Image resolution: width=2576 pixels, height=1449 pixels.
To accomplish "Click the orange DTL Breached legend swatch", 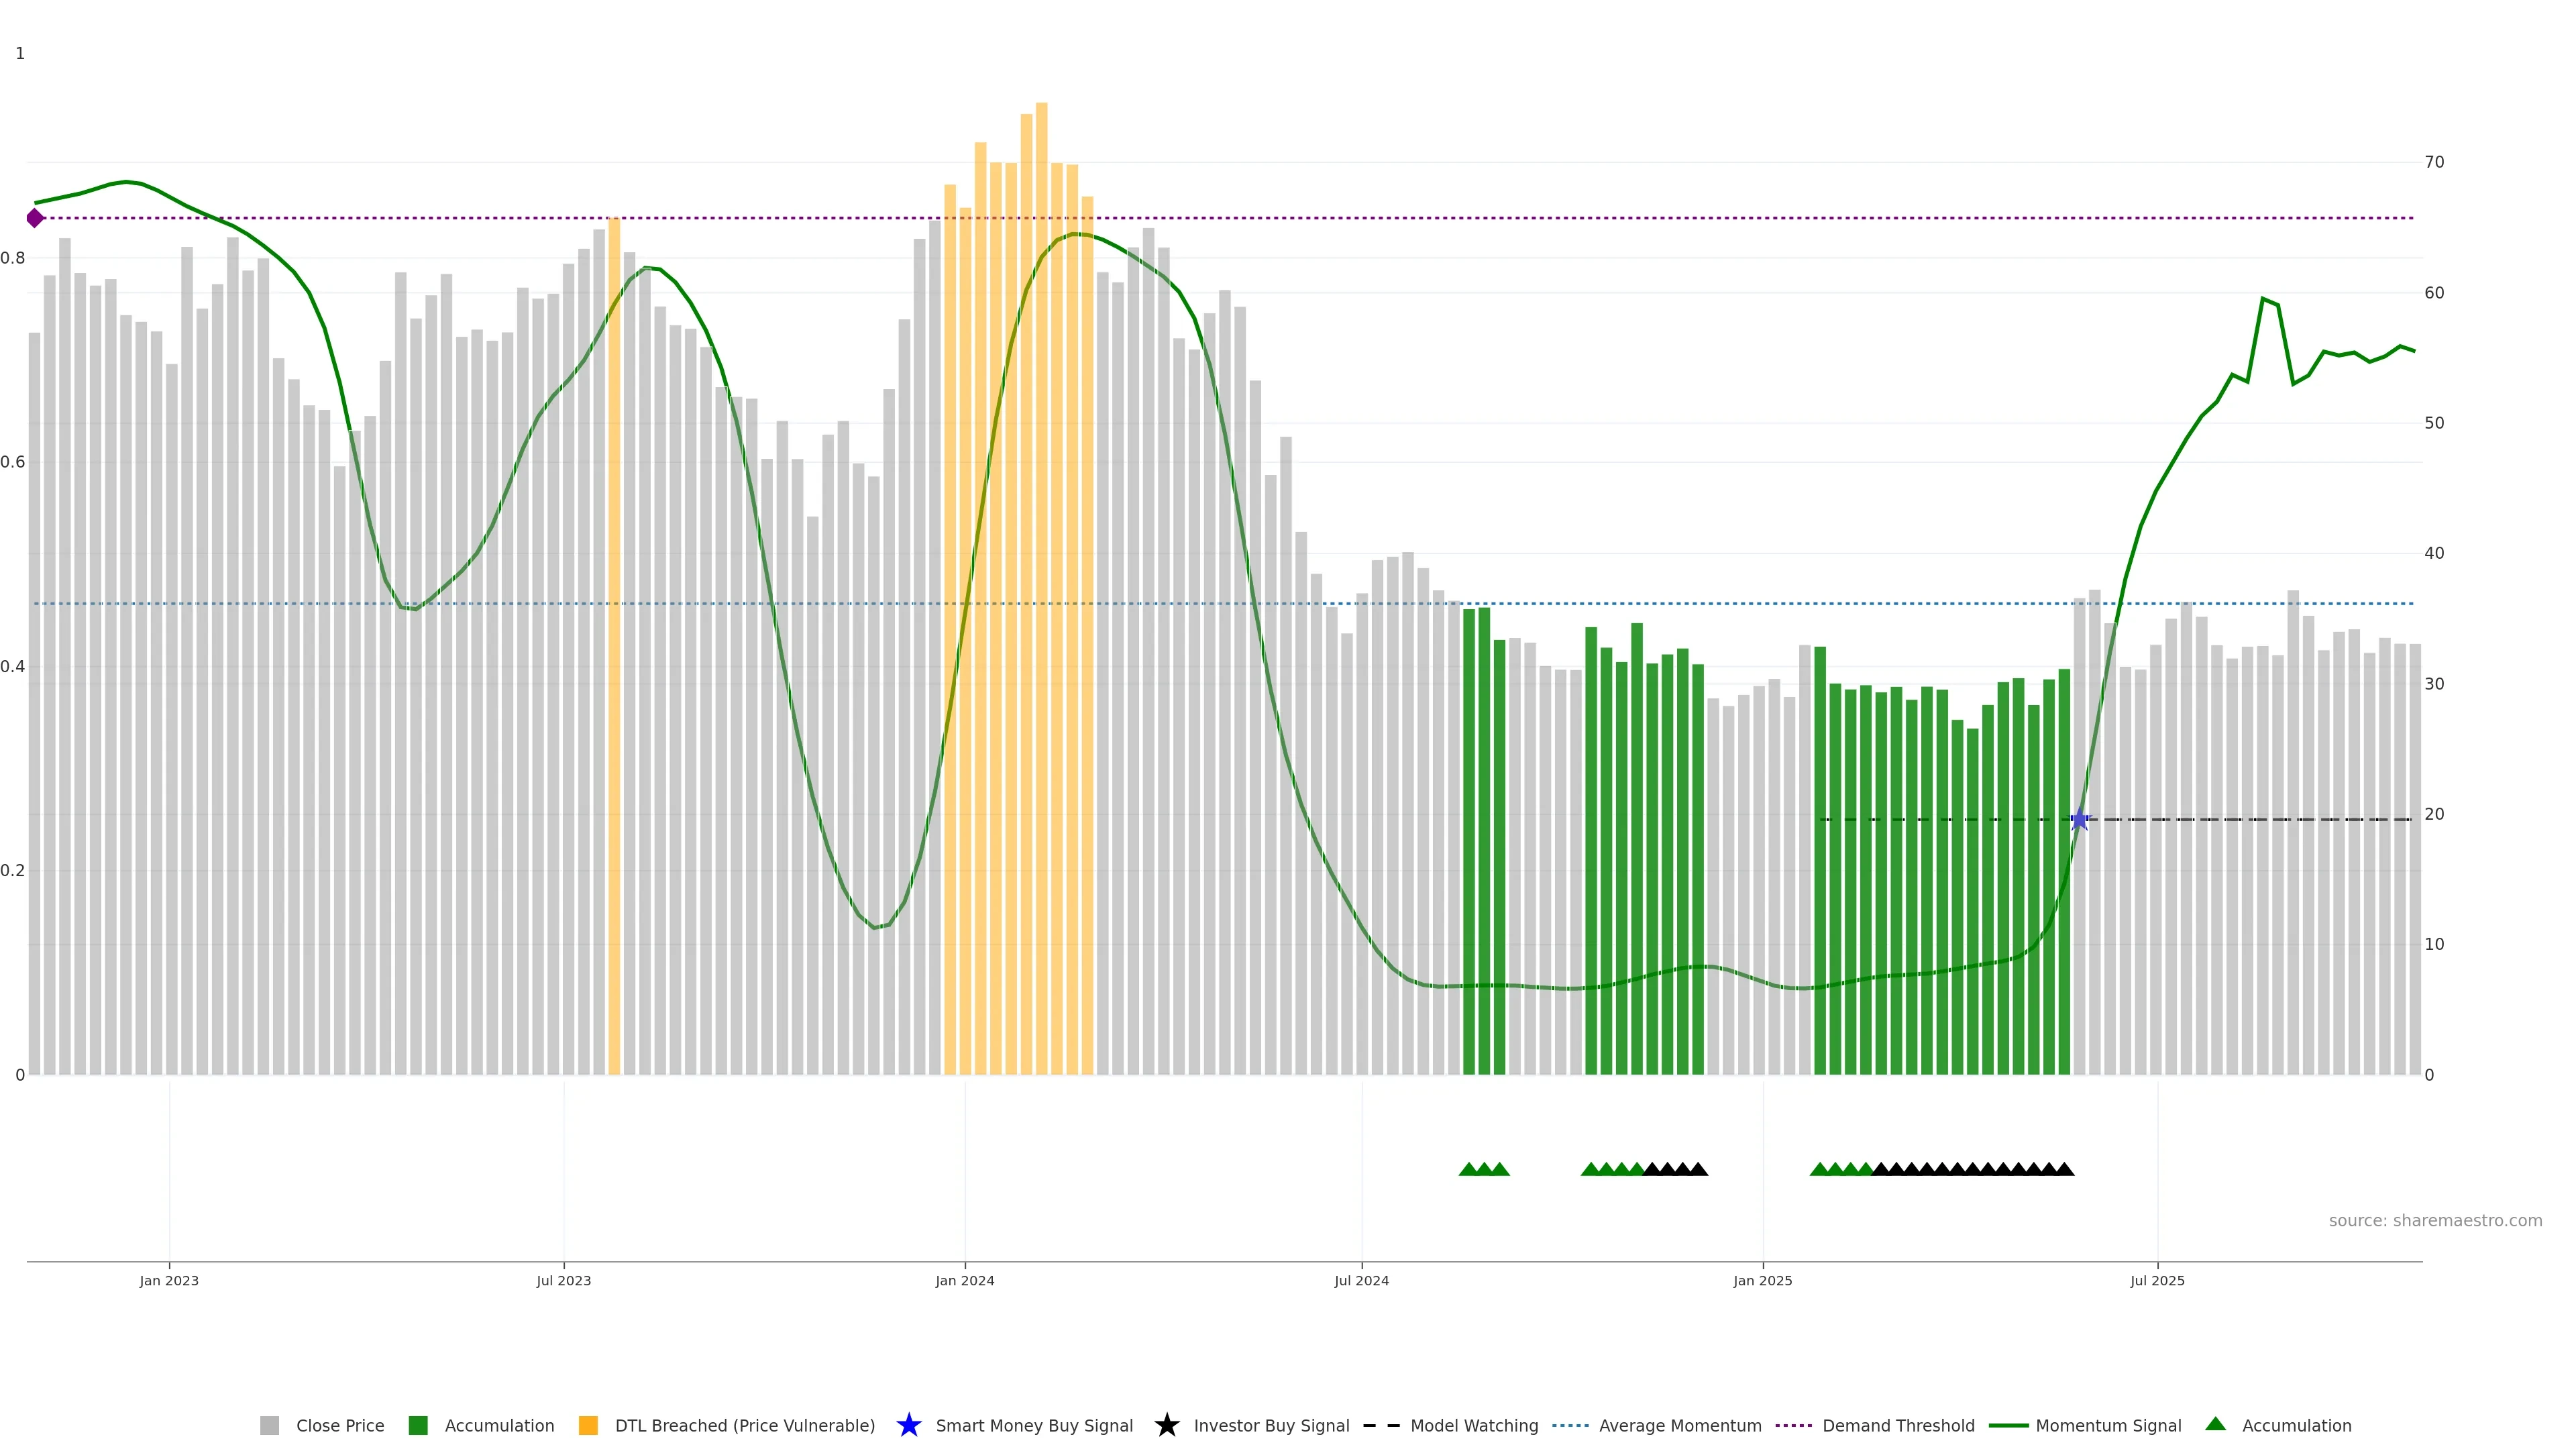I will (588, 1425).
